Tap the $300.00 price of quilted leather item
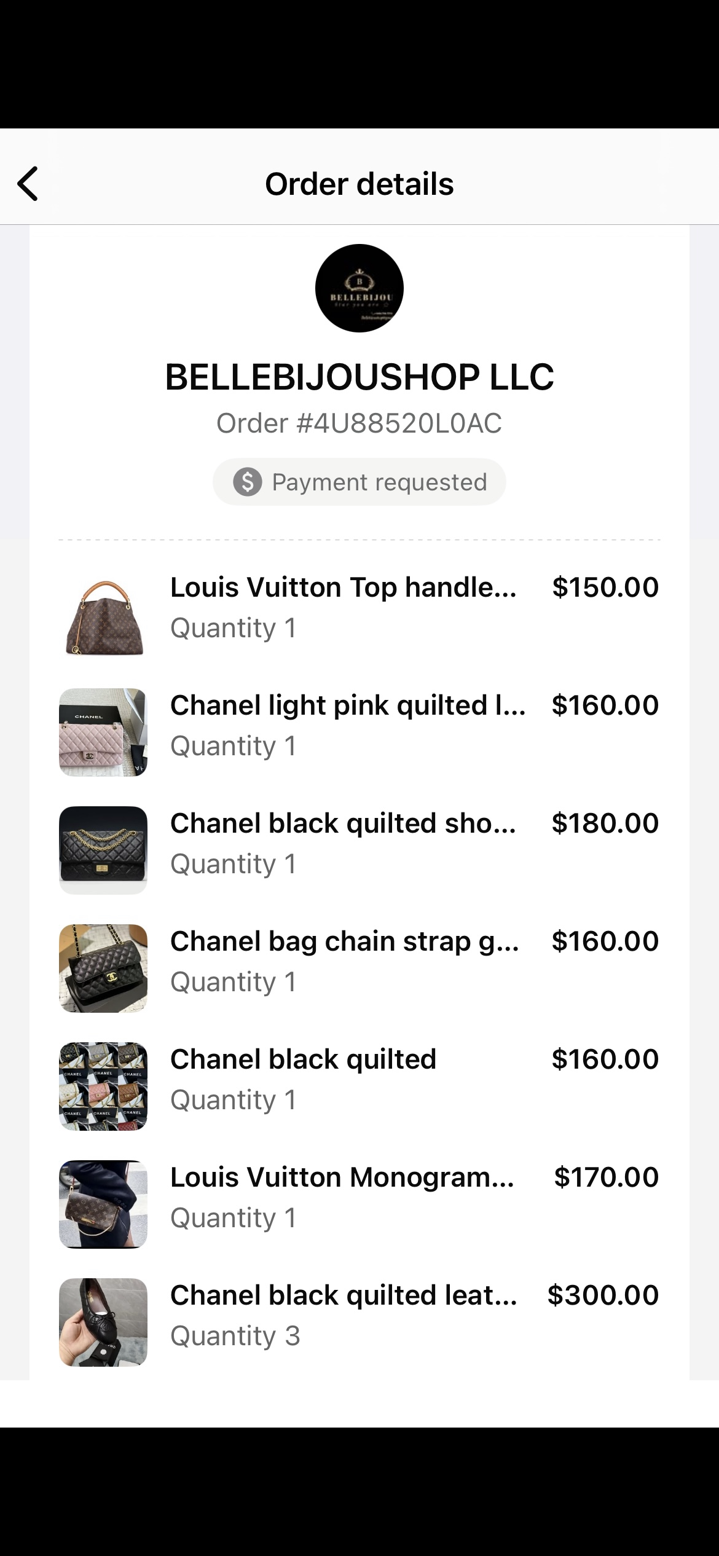 (x=603, y=1295)
